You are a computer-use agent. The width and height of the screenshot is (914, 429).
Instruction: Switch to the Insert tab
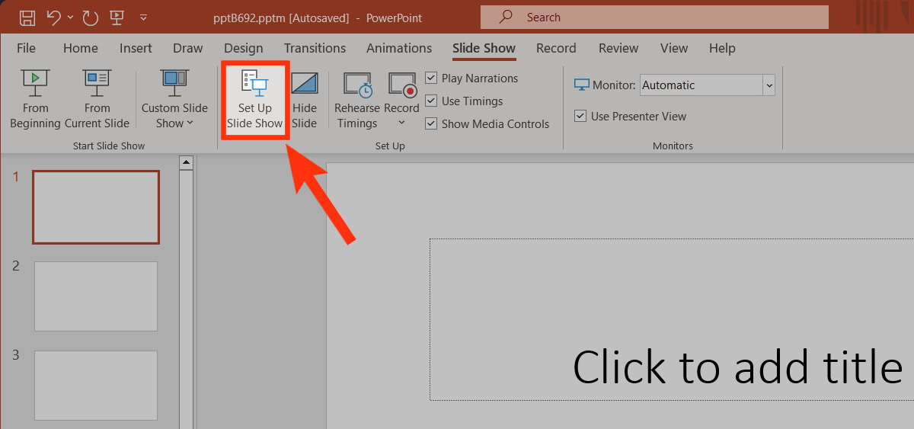136,48
